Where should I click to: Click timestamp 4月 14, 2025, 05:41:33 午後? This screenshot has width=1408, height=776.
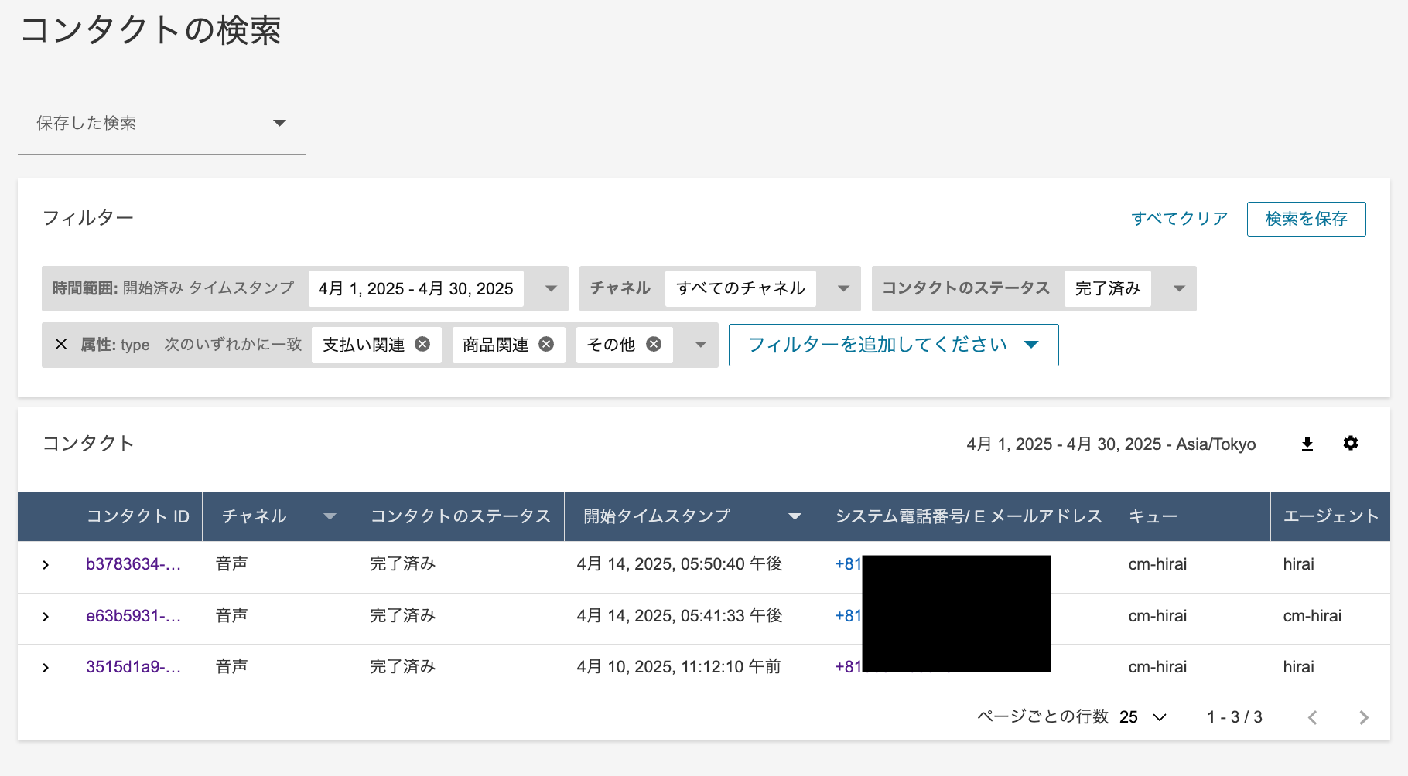click(679, 616)
